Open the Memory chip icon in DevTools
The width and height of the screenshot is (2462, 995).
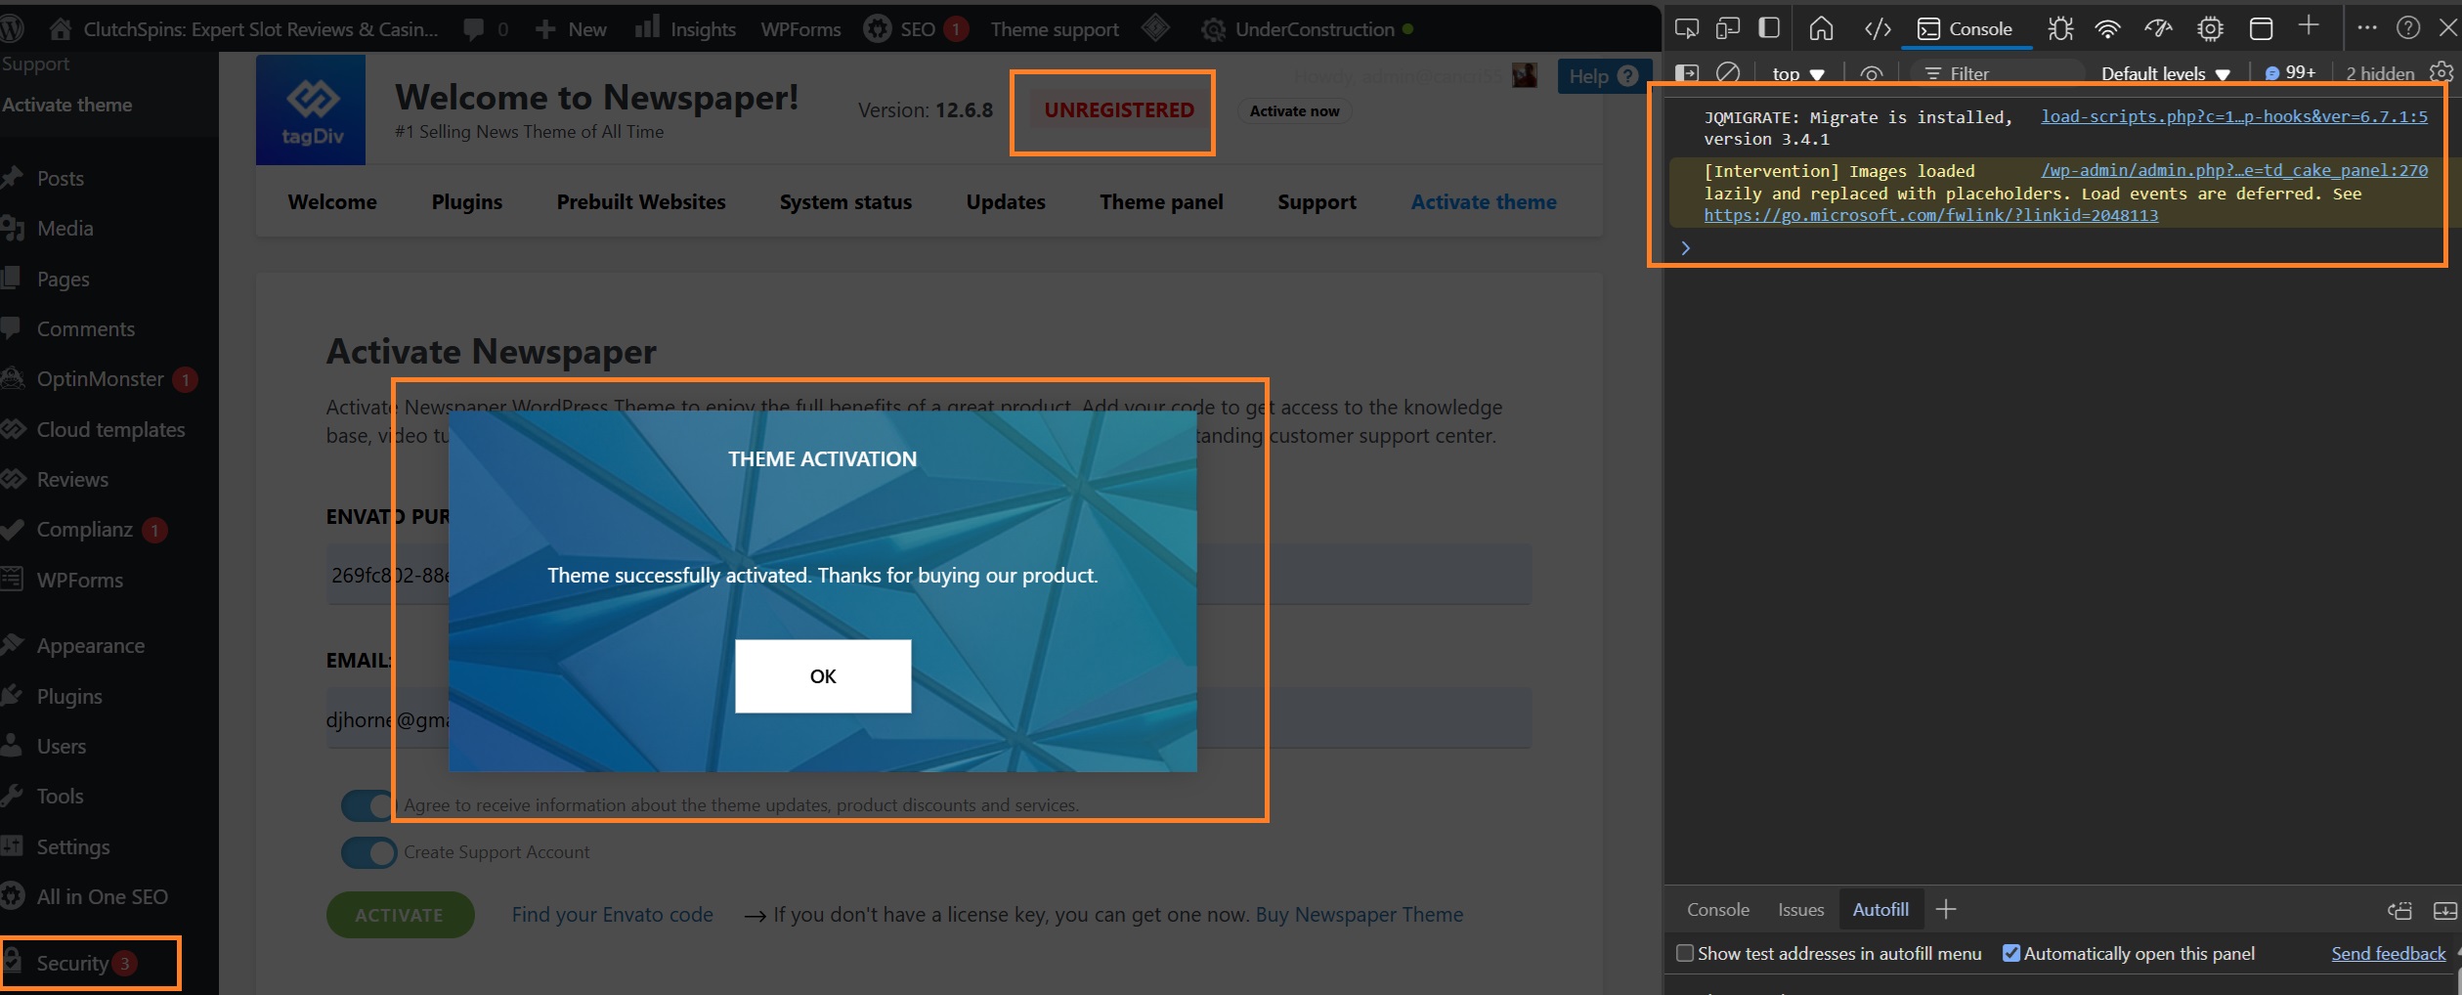pyautogui.click(x=2210, y=29)
